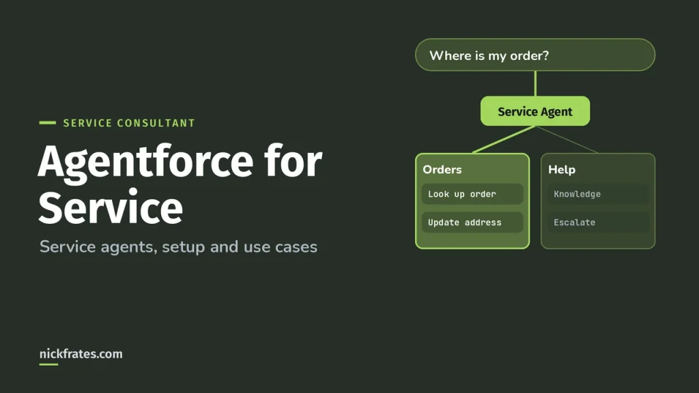Select the Escalate action in Help
699x393 pixels.
coord(598,222)
